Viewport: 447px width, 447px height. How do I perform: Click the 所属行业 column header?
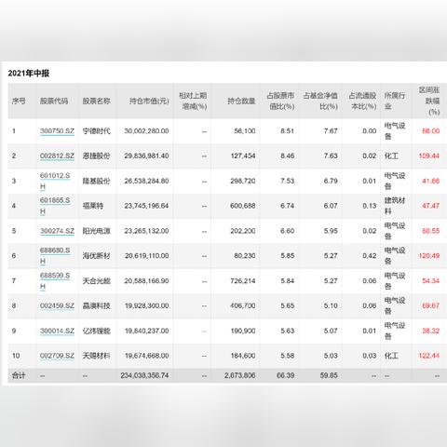pos(395,101)
